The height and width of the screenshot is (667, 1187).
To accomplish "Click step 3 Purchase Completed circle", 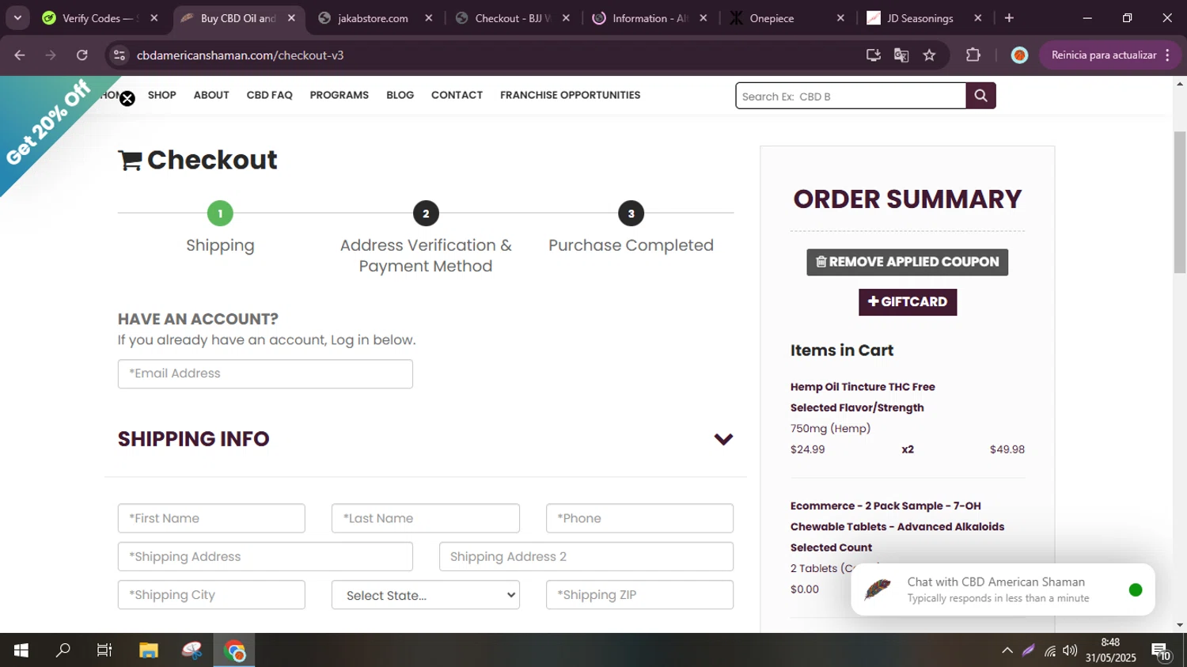I will [631, 213].
